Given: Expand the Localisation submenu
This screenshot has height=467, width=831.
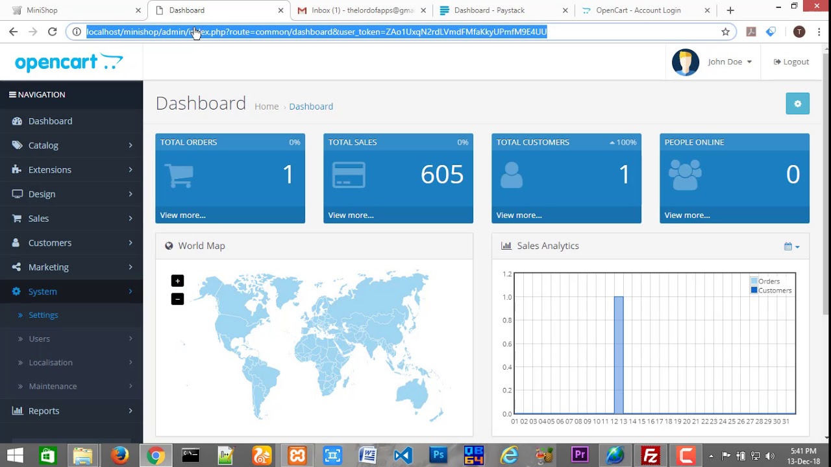Looking at the screenshot, I should tap(130, 363).
